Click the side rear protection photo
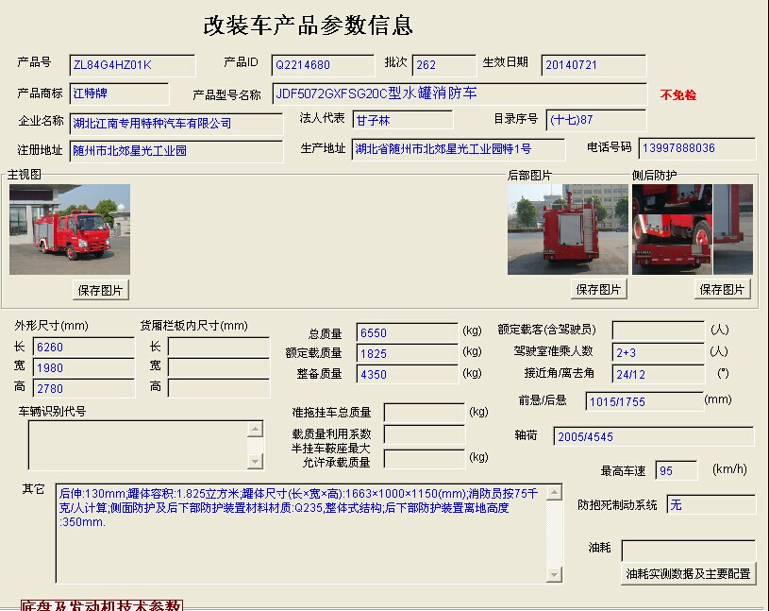This screenshot has width=769, height=611. click(693, 229)
